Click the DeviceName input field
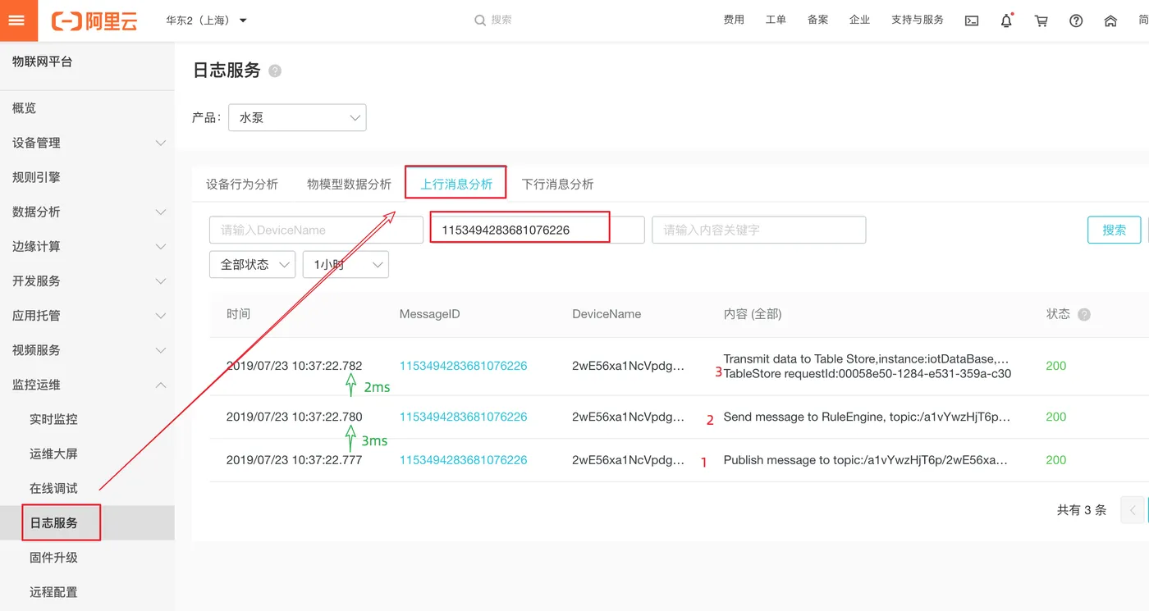The image size is (1149, 611). (316, 230)
